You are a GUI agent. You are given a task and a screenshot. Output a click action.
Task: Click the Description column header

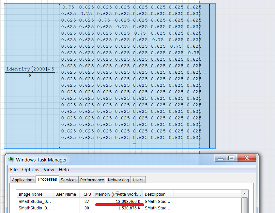click(x=155, y=194)
